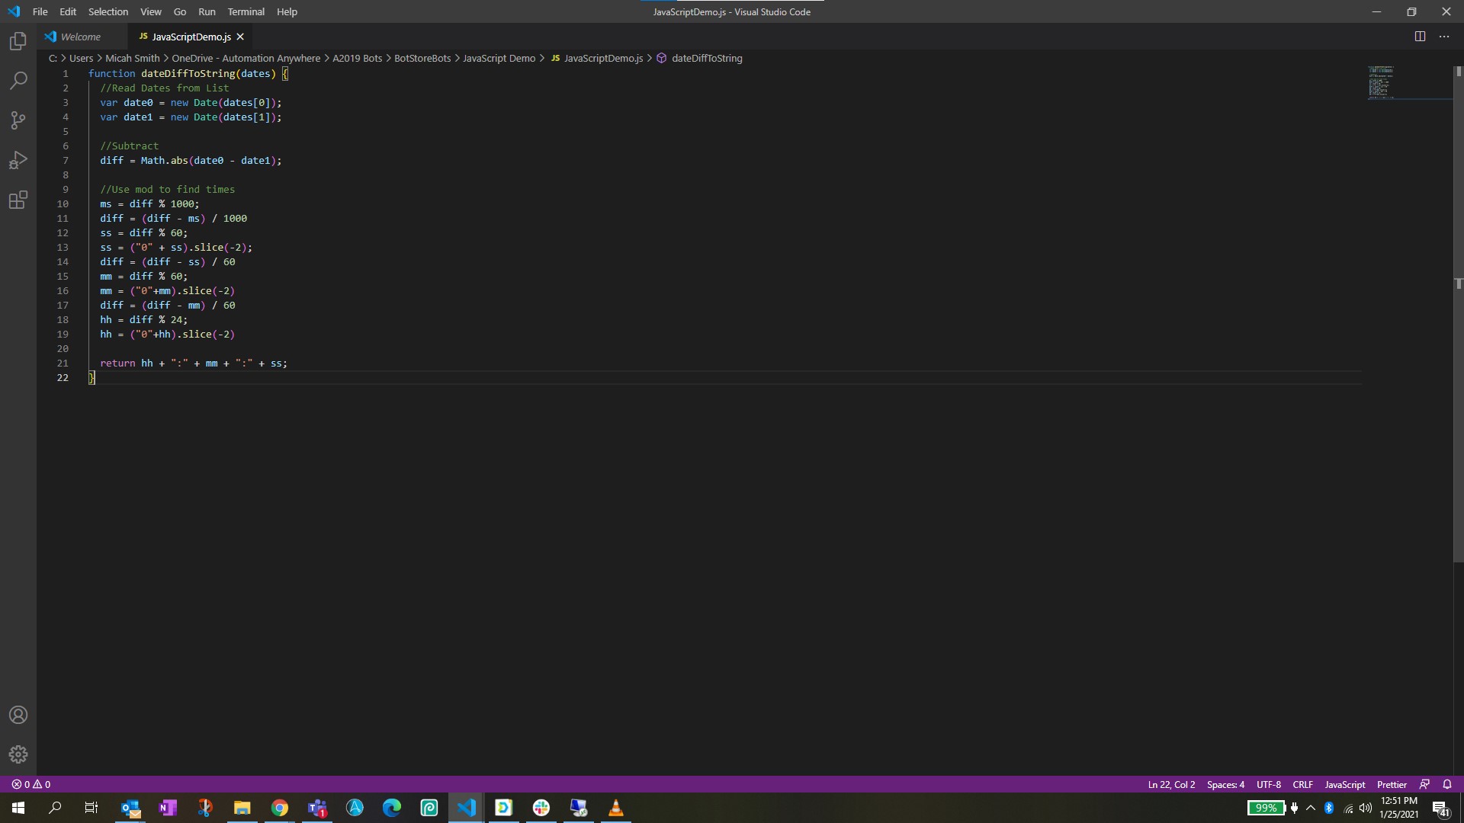Open the Search view icon
The image size is (1464, 823).
(x=18, y=81)
